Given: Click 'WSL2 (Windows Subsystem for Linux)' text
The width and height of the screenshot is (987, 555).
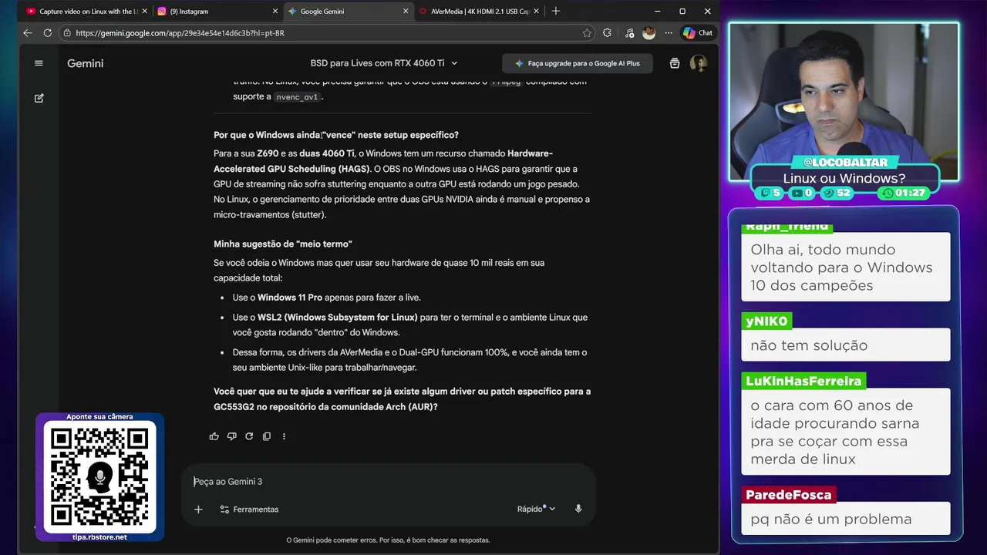Looking at the screenshot, I should (338, 318).
